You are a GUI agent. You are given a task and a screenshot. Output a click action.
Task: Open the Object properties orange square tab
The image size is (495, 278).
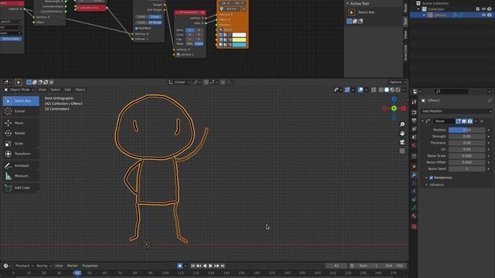pos(415,167)
